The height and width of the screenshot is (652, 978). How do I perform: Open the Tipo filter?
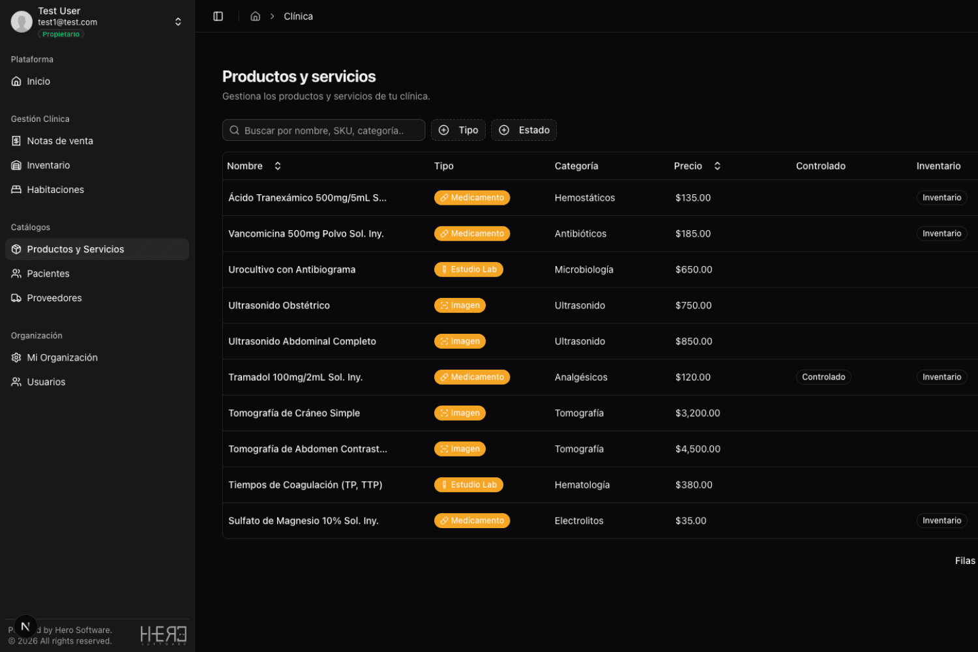(458, 130)
